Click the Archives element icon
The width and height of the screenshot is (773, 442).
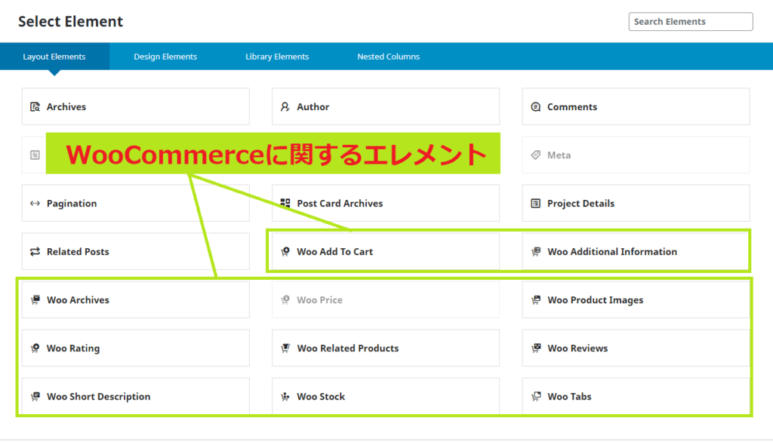point(35,107)
